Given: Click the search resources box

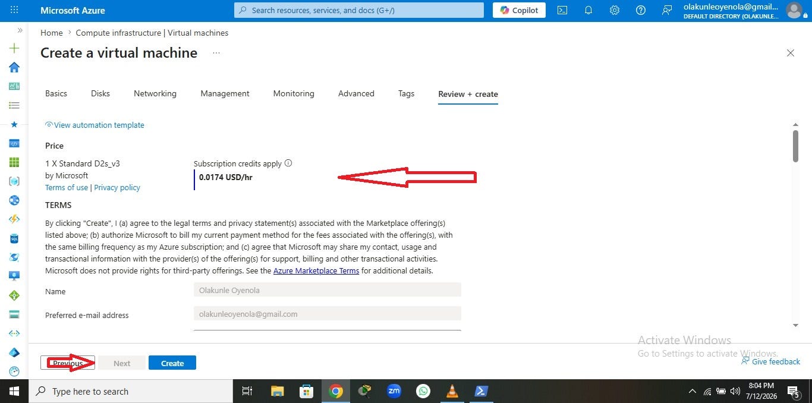Looking at the screenshot, I should pos(359,10).
